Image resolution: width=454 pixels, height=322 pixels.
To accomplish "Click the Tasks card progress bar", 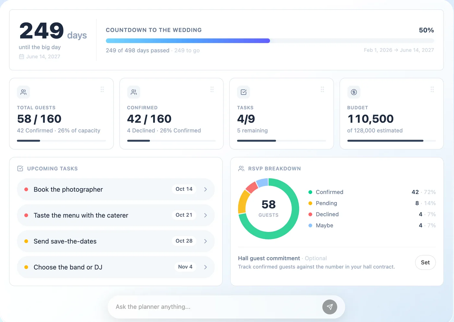I will click(x=281, y=141).
